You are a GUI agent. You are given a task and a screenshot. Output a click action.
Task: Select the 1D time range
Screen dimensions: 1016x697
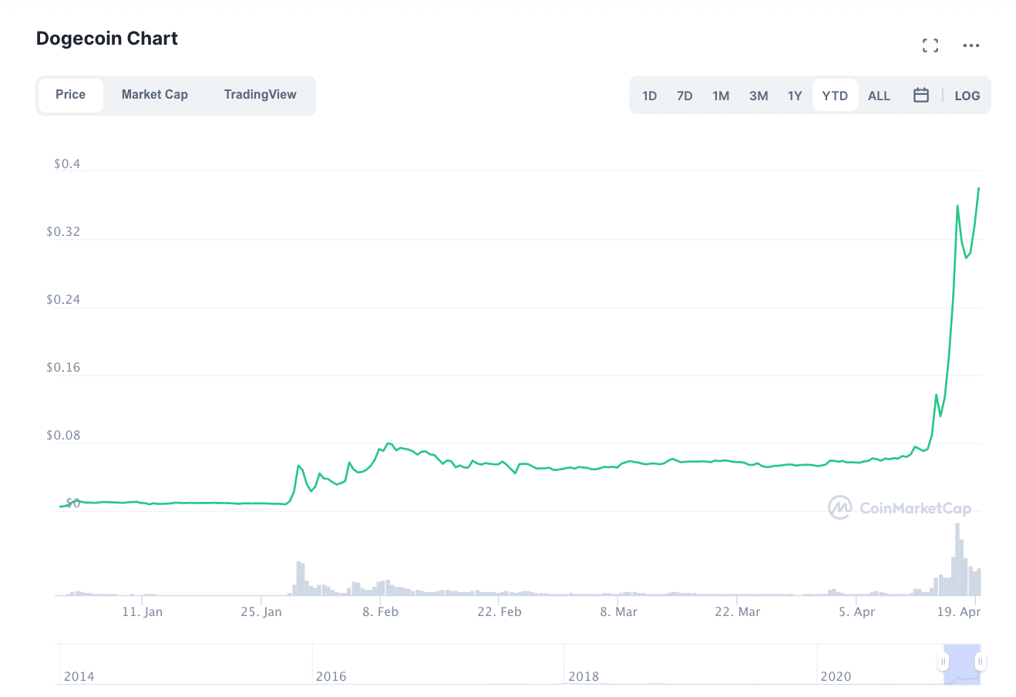click(x=649, y=96)
